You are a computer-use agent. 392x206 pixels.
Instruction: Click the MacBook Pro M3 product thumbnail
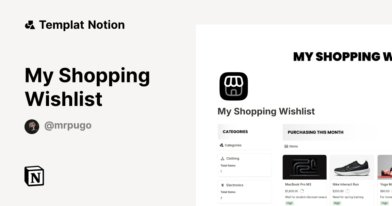(304, 167)
